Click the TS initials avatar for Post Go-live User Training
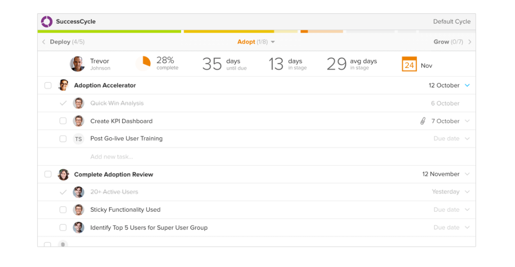Image resolution: width=515 pixels, height=267 pixels. [78, 139]
